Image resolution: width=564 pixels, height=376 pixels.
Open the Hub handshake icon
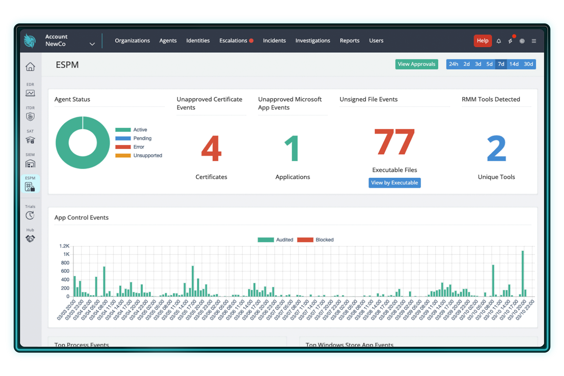click(x=30, y=238)
